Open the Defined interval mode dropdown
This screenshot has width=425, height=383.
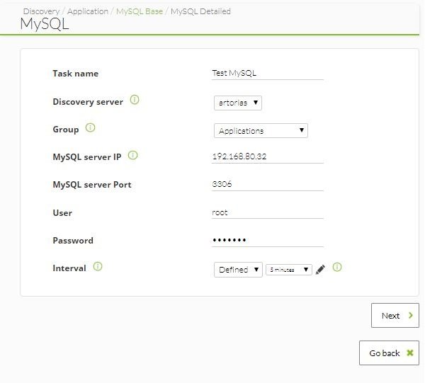[238, 270]
